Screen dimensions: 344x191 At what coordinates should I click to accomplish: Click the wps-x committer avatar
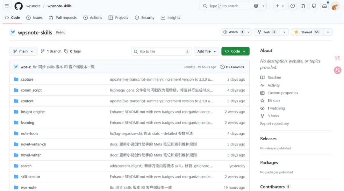tap(16, 67)
